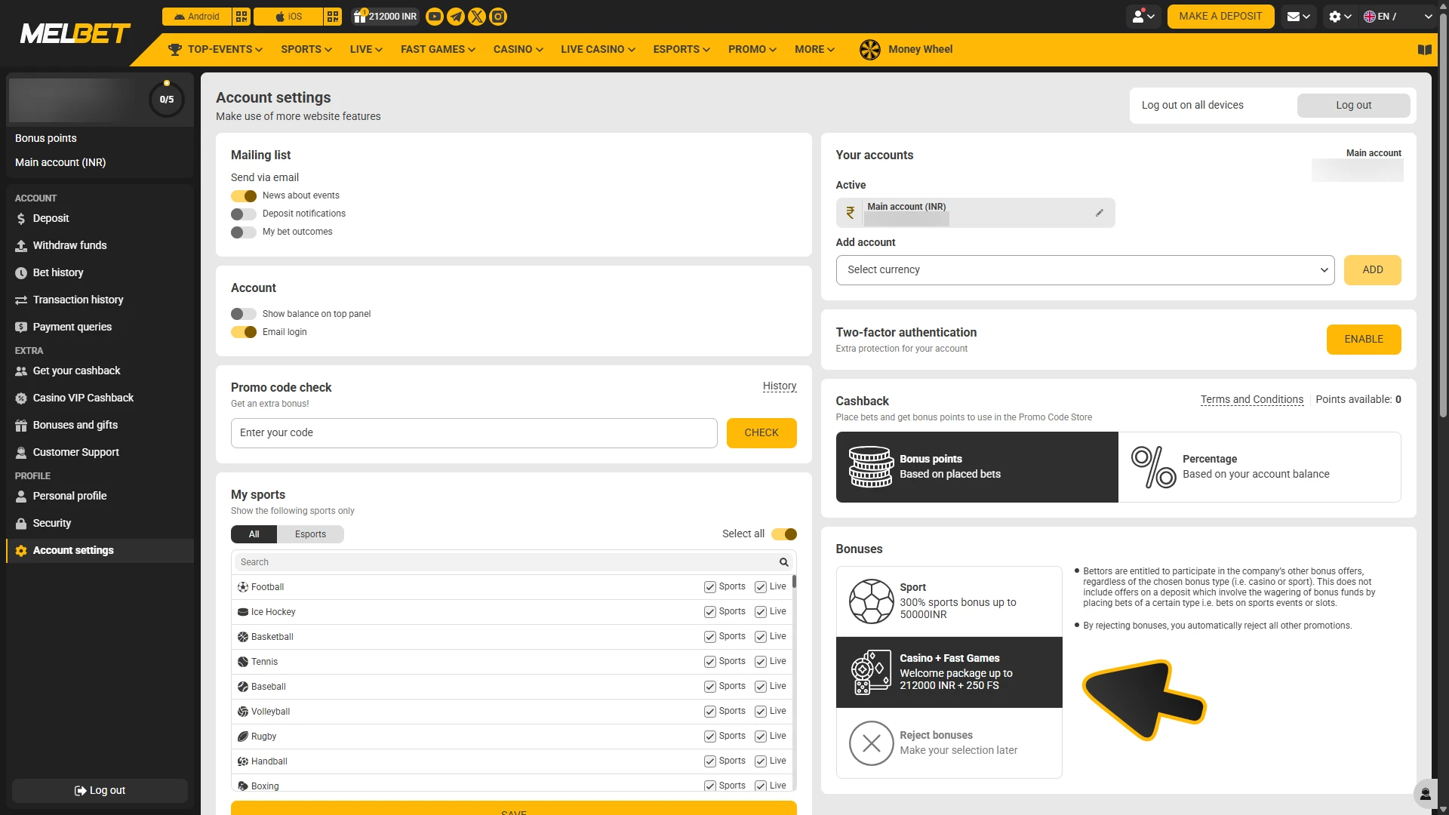This screenshot has width=1449, height=815.
Task: Click the Enter your code field
Action: pos(474,433)
